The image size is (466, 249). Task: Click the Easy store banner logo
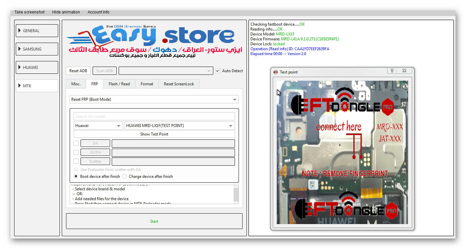pos(154,41)
